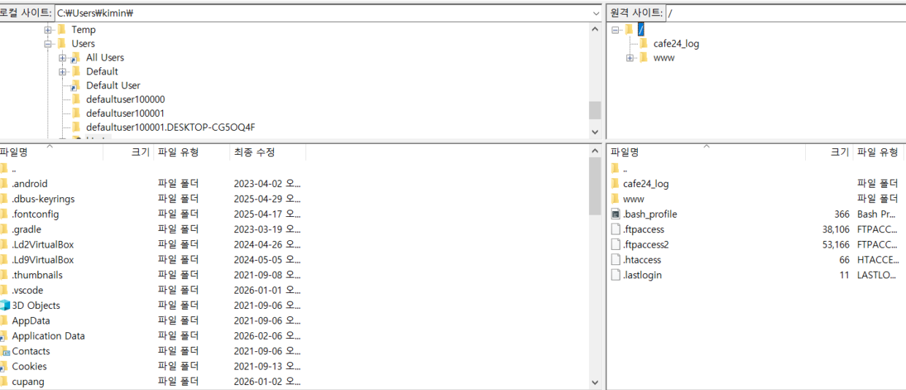
Task: Collapse the Users folder in local tree
Action: pos(48,44)
